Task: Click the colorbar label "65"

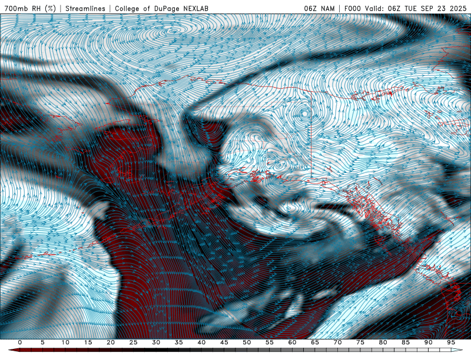Action: click(315, 342)
